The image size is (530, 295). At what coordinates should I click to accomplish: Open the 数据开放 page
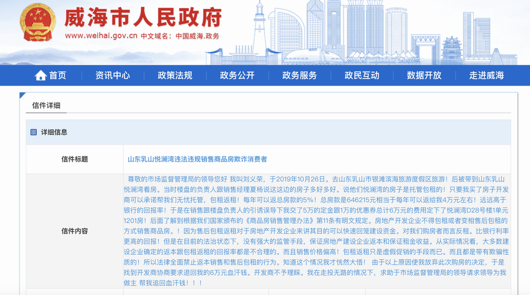[x=424, y=75]
